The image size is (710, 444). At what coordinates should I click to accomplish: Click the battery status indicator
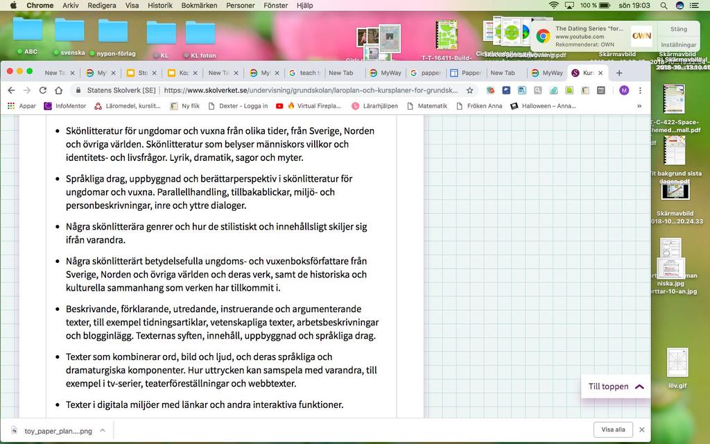pos(595,6)
